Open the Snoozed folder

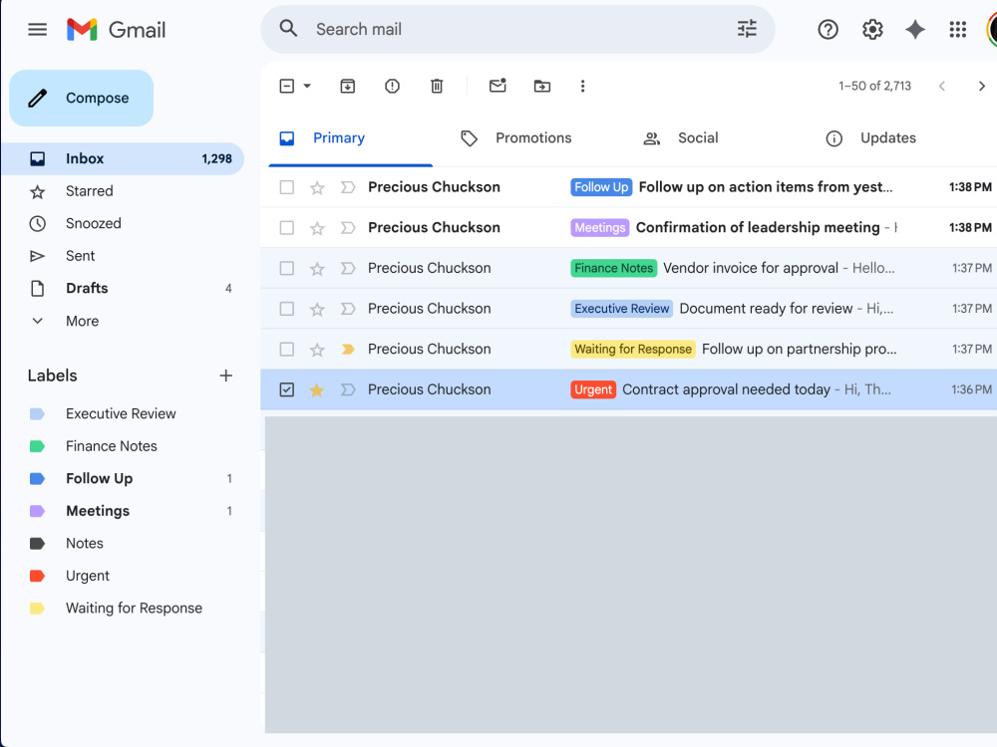[122, 223]
